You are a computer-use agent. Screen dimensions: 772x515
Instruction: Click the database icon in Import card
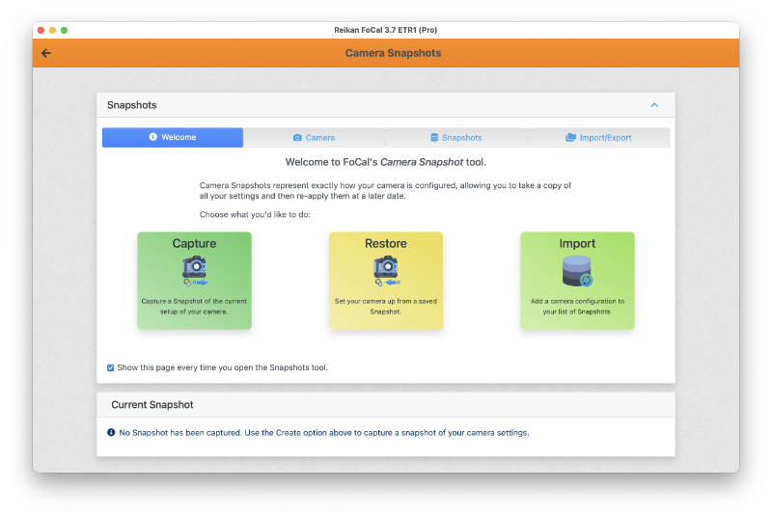[x=577, y=271]
